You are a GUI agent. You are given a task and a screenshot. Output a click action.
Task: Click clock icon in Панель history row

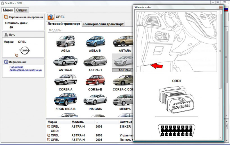(x=49, y=140)
